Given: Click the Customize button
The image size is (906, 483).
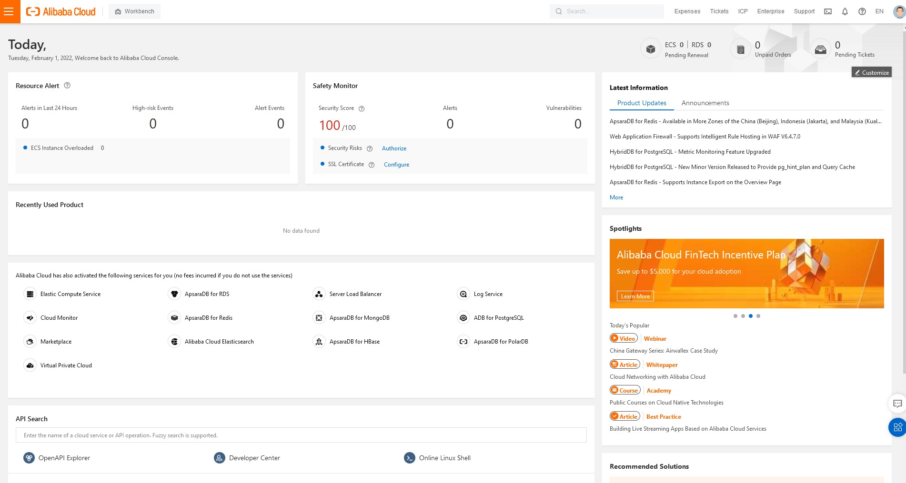Looking at the screenshot, I should tap(871, 72).
